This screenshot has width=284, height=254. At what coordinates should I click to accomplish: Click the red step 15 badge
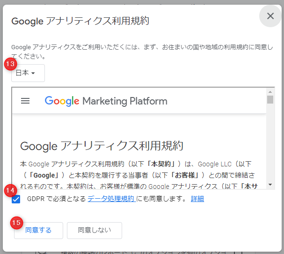pyautogui.click(x=16, y=223)
